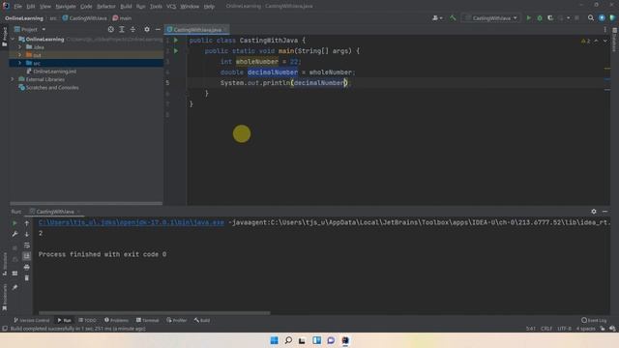
Task: Build the project using the hammer icon
Action: [453, 18]
